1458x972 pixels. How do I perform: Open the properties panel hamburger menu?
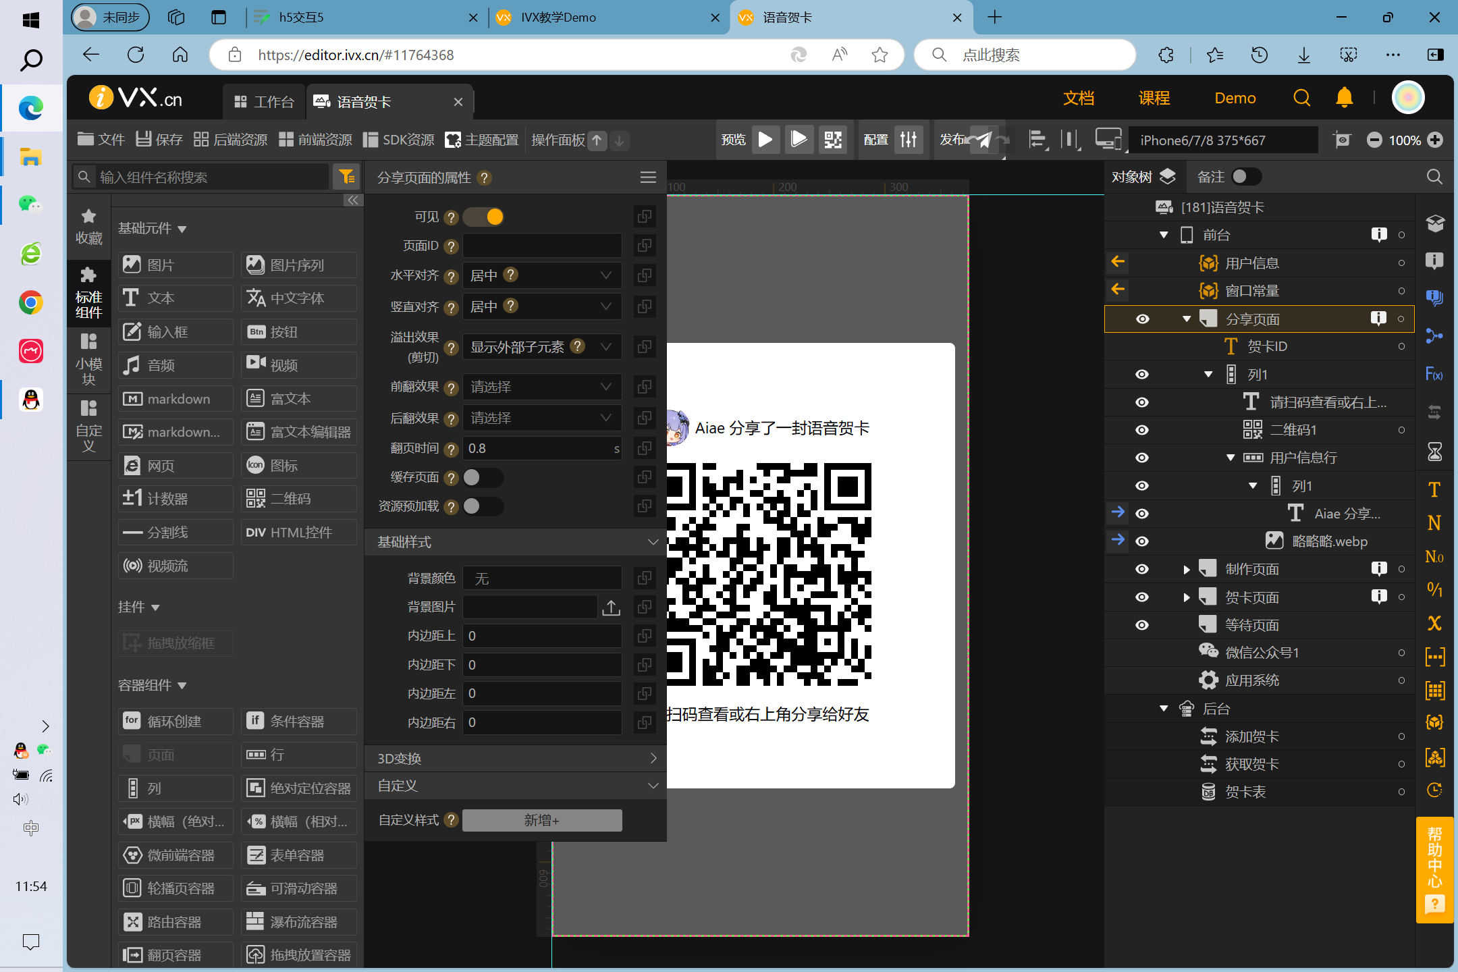pos(648,177)
